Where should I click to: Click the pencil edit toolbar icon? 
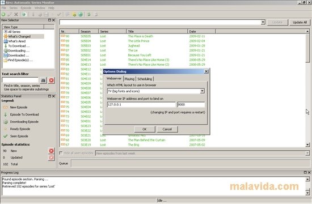(x=10, y=14)
